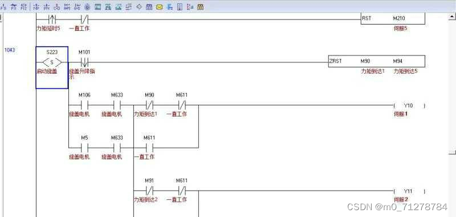Click the 伺服1 comment label
The height and width of the screenshot is (217, 456).
pos(401,114)
